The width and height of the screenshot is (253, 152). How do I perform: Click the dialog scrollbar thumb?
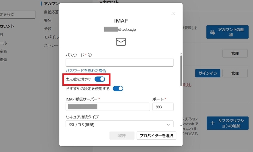pyautogui.click(x=181, y=71)
